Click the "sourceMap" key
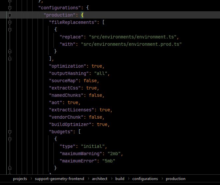Image resolution: width=220 pixels, height=185 pixels. click(63, 81)
